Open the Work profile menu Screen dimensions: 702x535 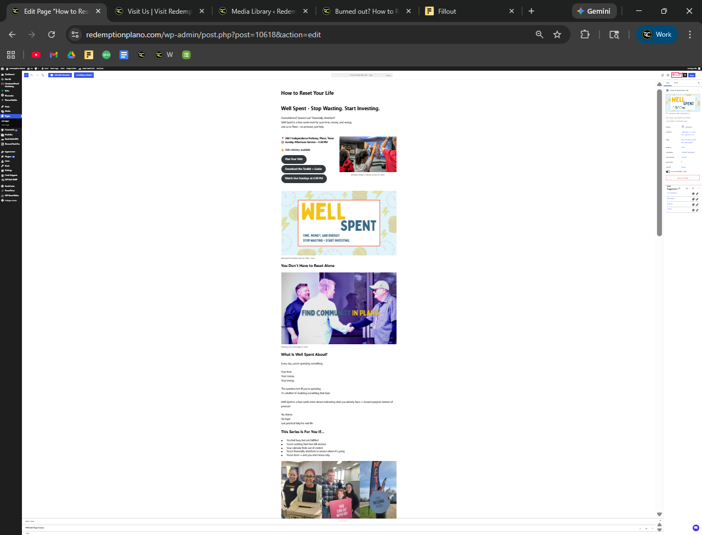point(657,35)
